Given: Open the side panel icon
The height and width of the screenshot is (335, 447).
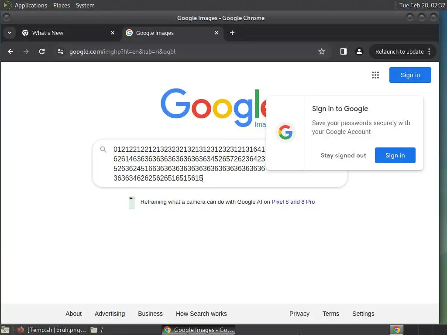Looking at the screenshot, I should [343, 51].
